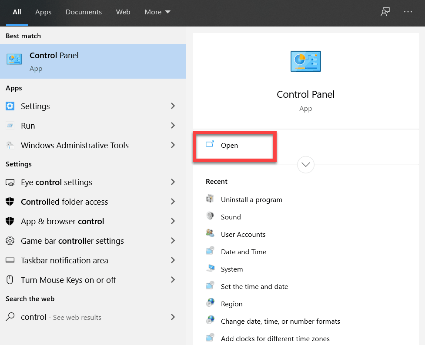Screen dimensions: 425x345
Task: Expand Controlled folder access arrow
Action: coord(173,202)
